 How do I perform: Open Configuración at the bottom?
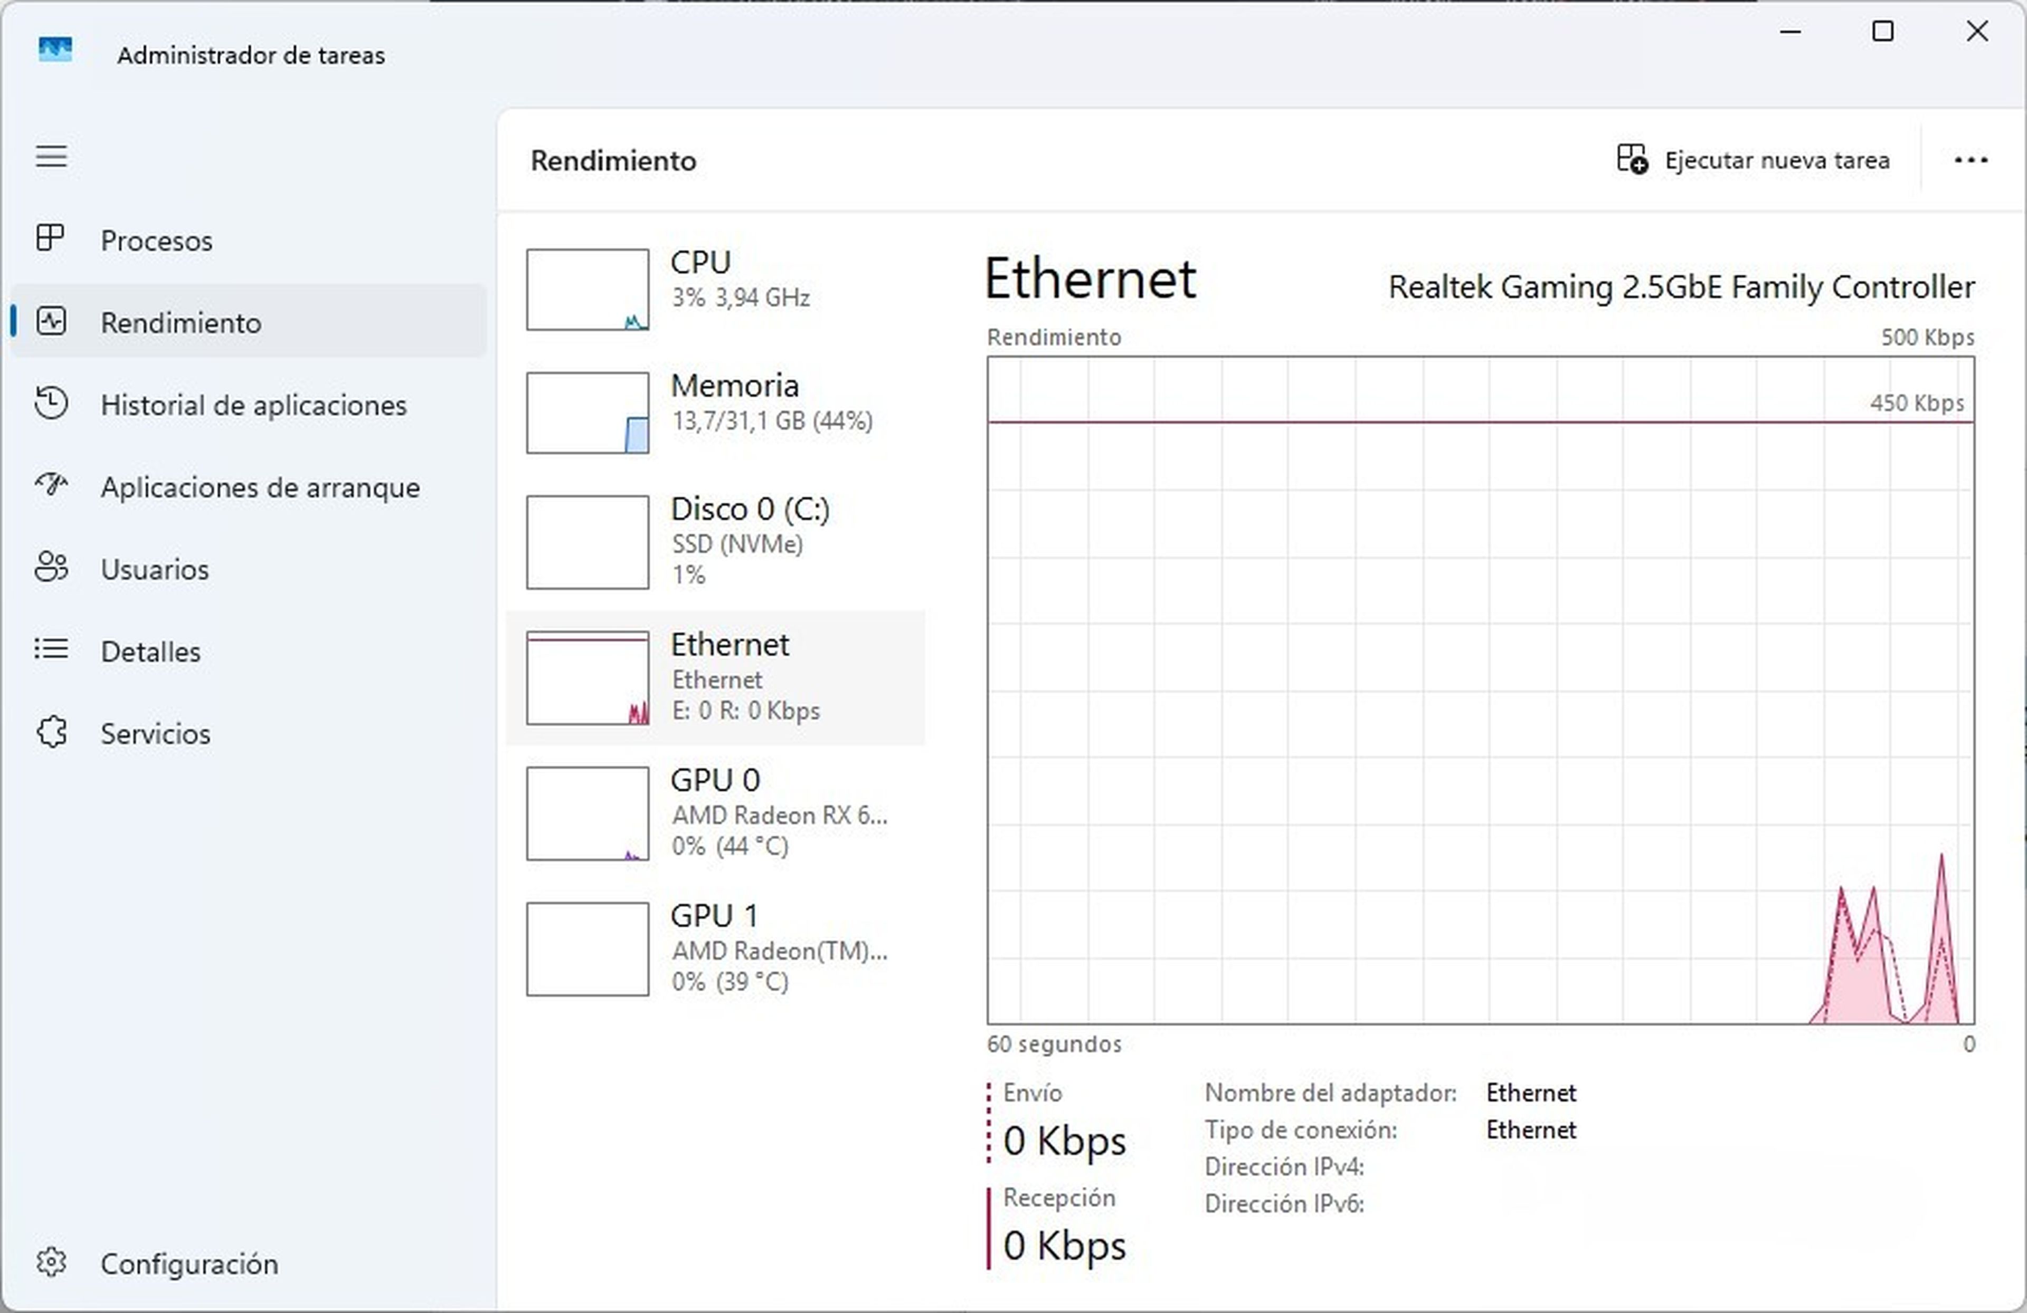[249, 1263]
